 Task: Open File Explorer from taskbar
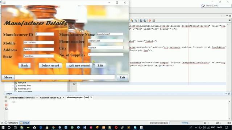point(22,127)
